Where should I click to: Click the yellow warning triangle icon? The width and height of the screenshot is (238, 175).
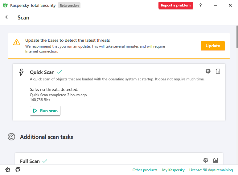click(x=17, y=42)
